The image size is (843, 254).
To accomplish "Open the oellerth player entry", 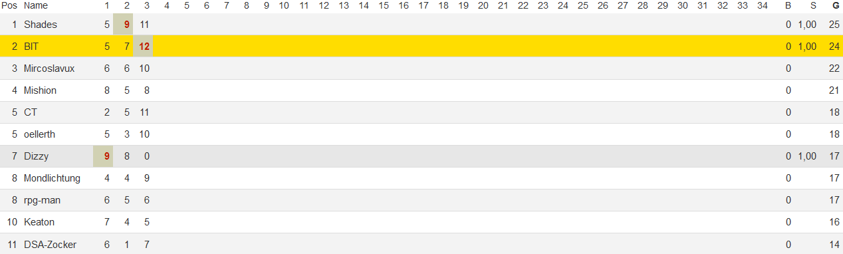I will coord(39,134).
